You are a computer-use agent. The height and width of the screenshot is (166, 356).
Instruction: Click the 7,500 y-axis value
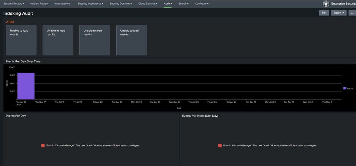click(12, 76)
